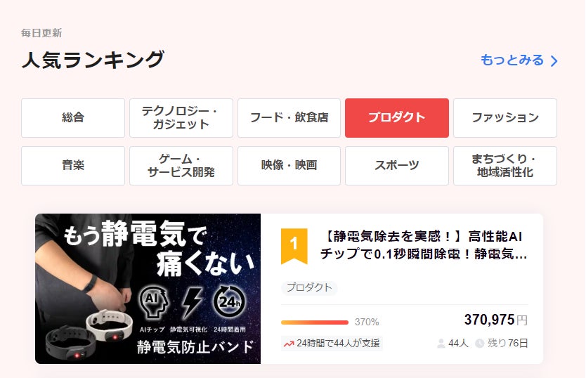Switch to the フード・飲食店 tab
The image size is (586, 378).
289,118
